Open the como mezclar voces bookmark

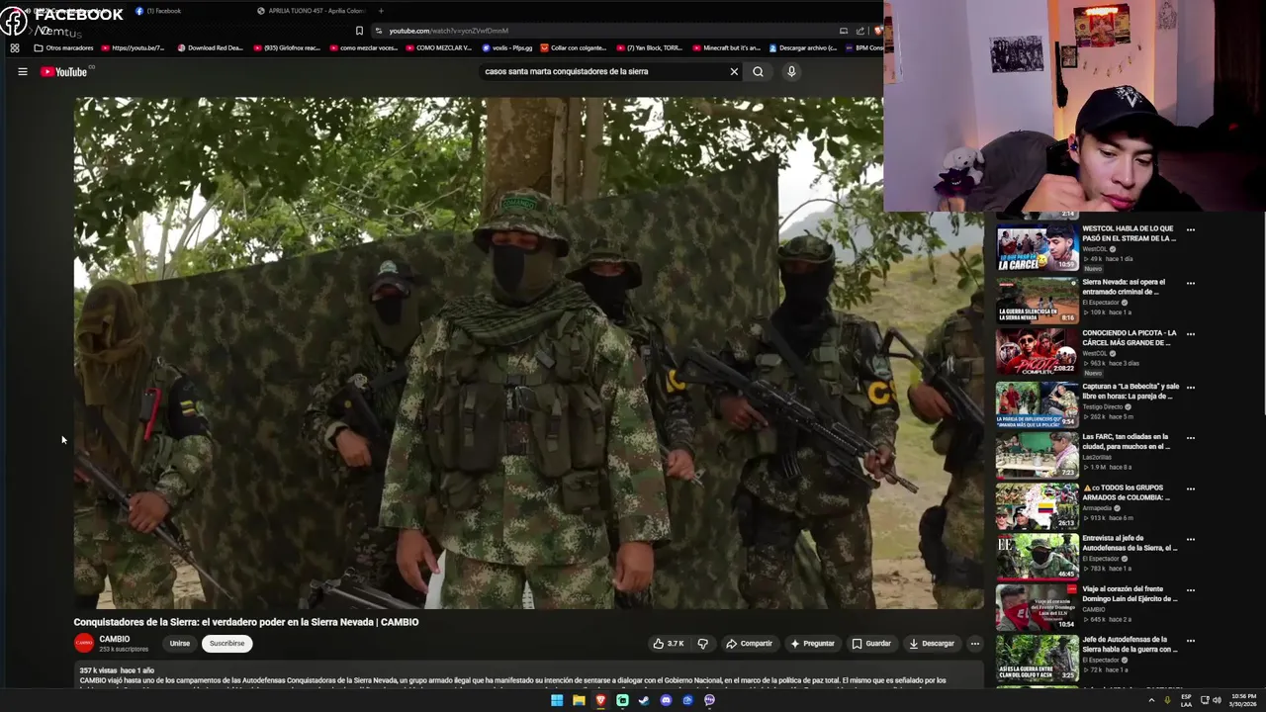362,47
